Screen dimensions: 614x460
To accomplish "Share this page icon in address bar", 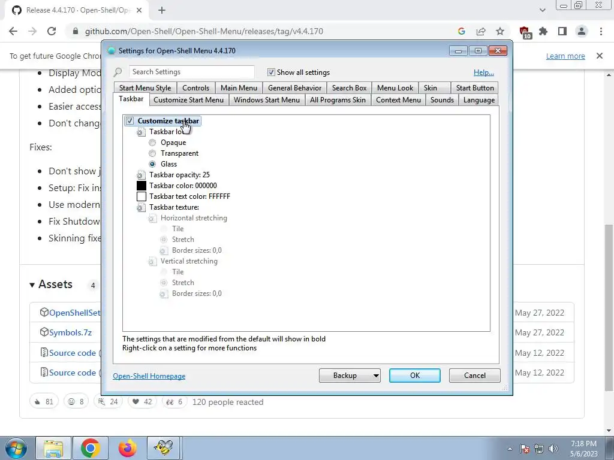I will pos(481,31).
